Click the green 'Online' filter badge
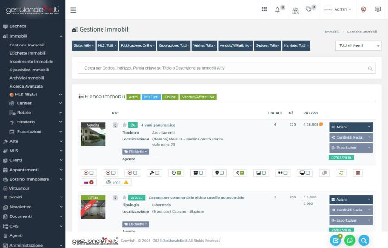 click(x=170, y=97)
